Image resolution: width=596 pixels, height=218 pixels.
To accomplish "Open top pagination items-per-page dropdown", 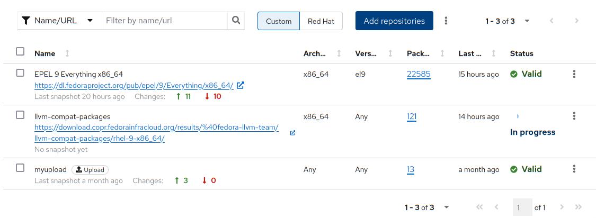I will 527,21.
